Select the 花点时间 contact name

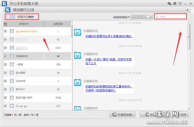20,81
